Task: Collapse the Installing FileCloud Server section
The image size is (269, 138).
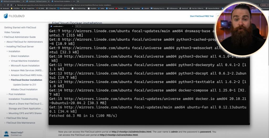Action: (5, 47)
